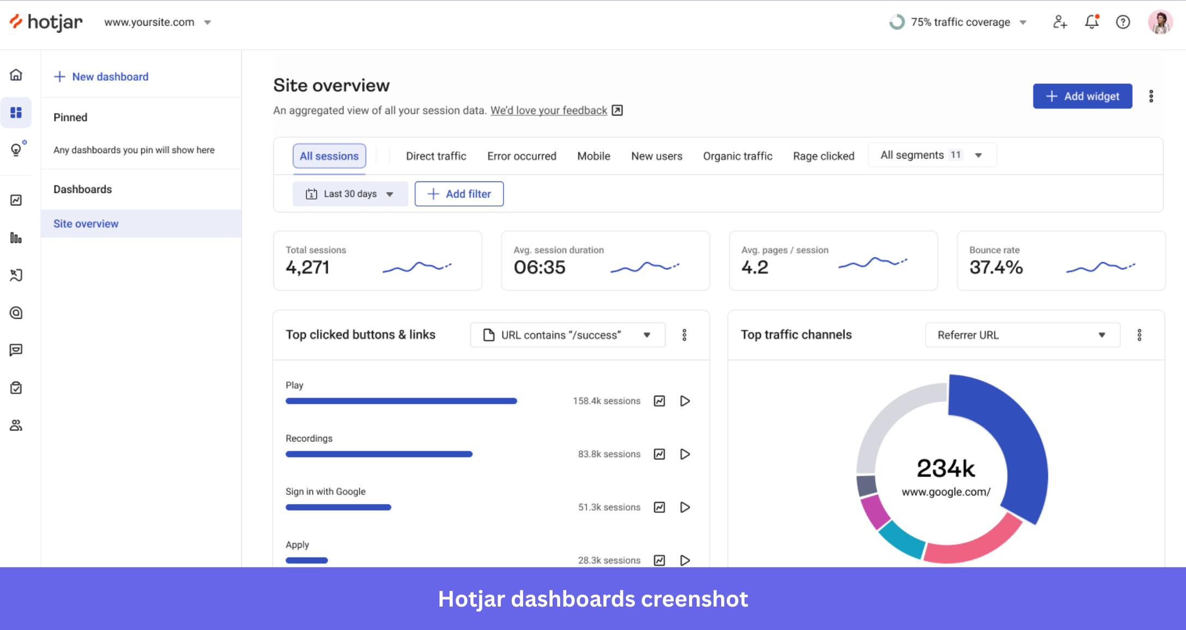Open the Funnels bar-chart icon in sidebar
Image resolution: width=1186 pixels, height=630 pixels.
(x=16, y=238)
